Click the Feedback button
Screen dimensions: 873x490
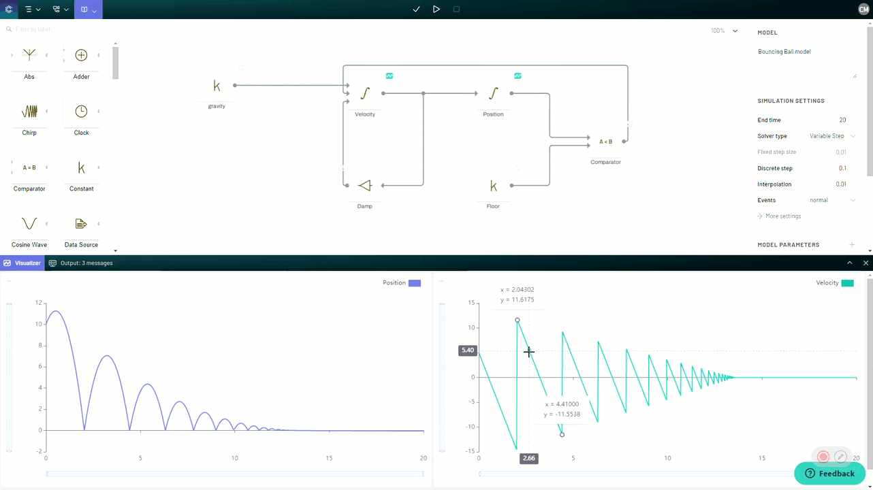pos(829,473)
